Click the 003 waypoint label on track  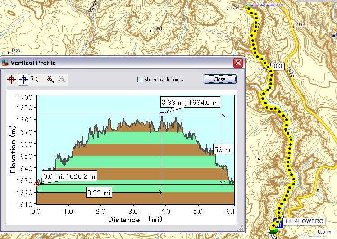tap(277, 66)
